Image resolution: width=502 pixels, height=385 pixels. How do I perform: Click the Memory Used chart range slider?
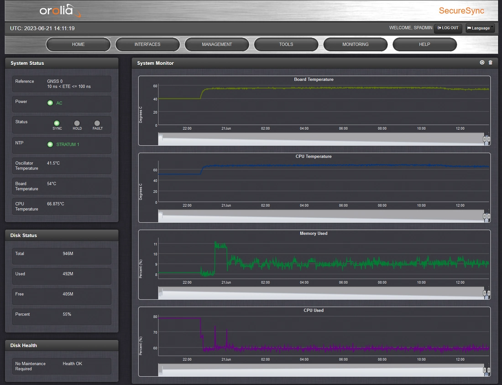324,293
